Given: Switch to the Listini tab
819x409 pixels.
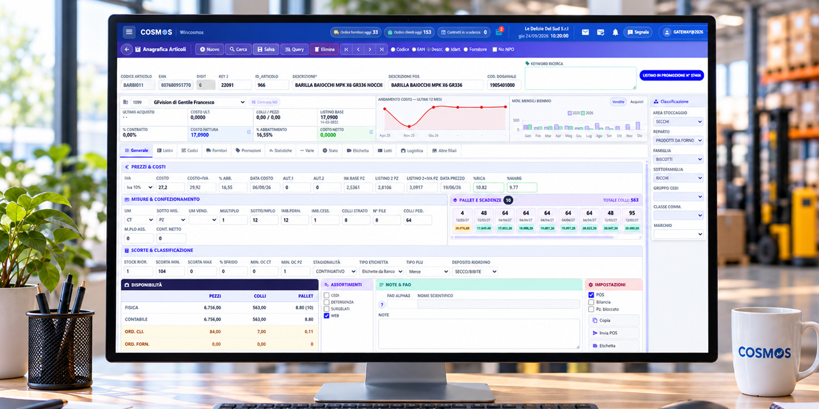Looking at the screenshot, I should click(x=164, y=151).
